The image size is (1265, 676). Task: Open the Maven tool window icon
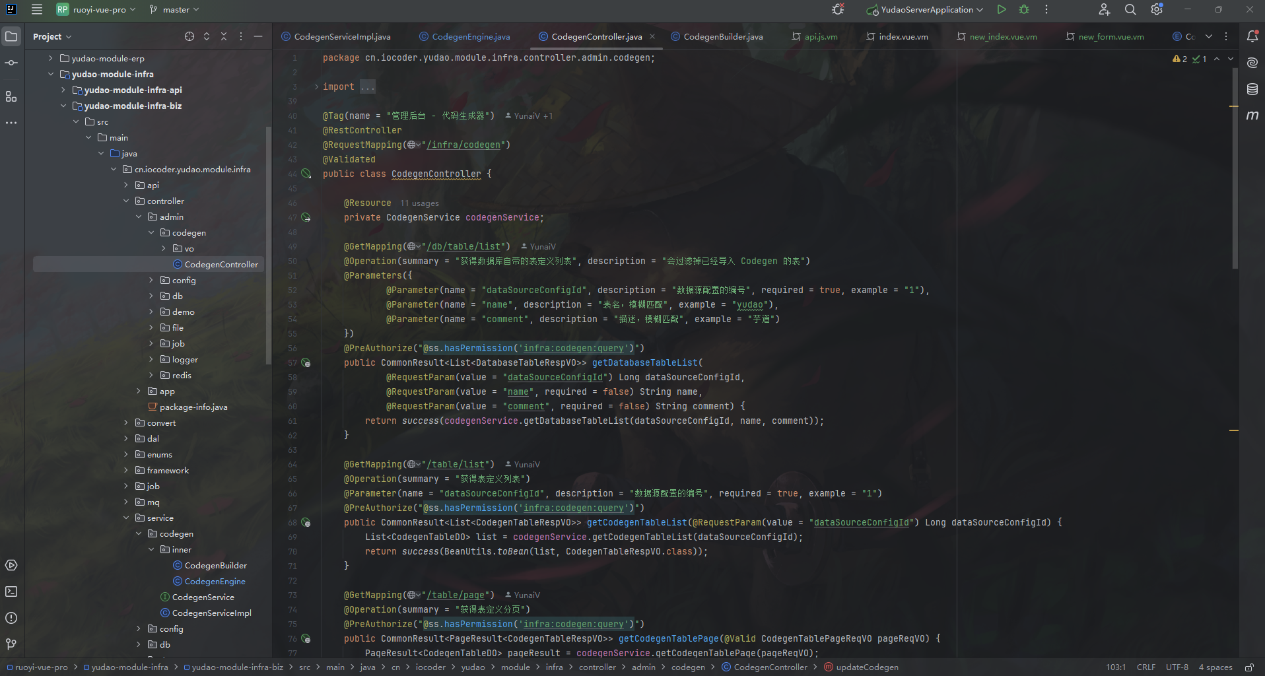1252,116
